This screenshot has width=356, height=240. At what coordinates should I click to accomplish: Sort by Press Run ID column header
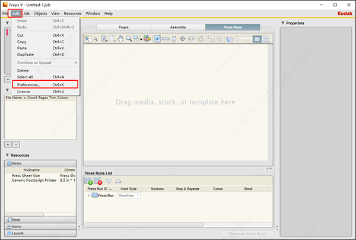100,189
